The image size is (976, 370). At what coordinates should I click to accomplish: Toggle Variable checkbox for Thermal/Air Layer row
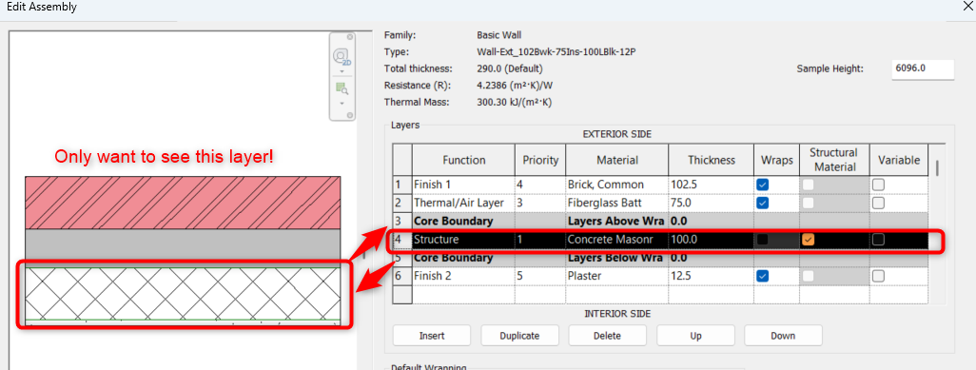(878, 203)
